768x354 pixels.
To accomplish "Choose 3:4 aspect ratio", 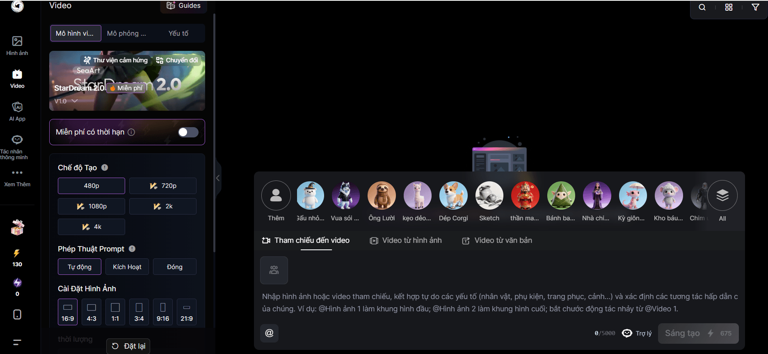I will click(x=139, y=312).
